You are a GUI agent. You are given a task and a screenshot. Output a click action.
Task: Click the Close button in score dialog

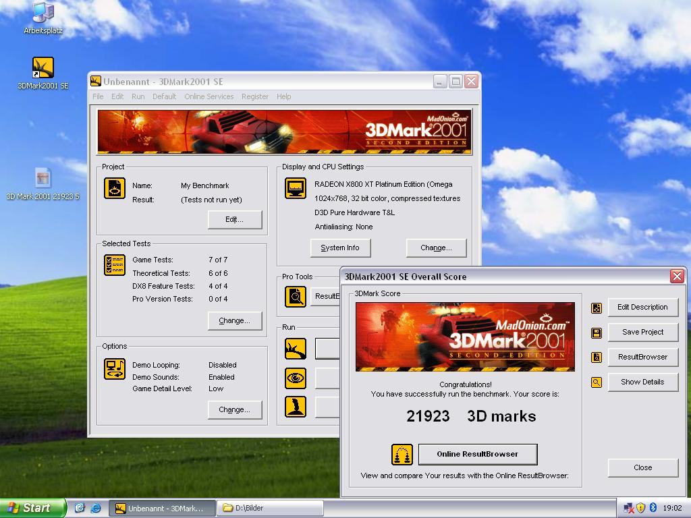coord(642,468)
